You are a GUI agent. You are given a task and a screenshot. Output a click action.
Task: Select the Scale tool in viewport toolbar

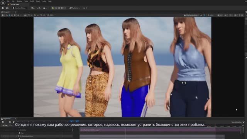tap(15, 15)
